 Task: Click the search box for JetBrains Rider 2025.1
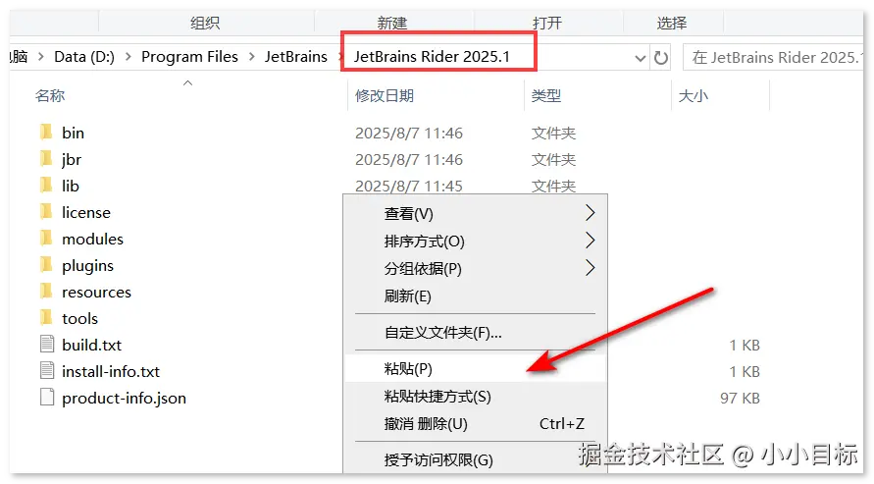coord(773,58)
